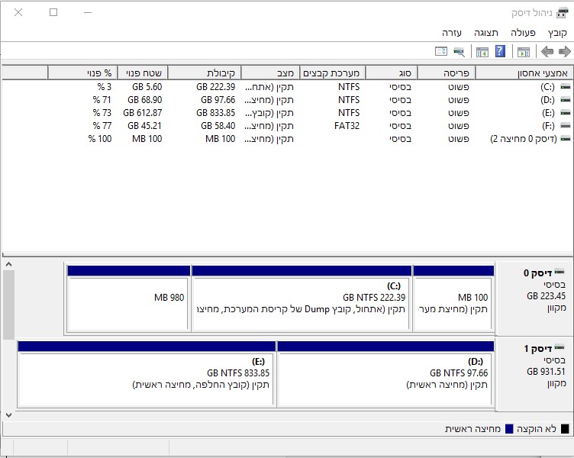This screenshot has height=458, width=574.
Task: Click the disk with magnifier toolbar icon
Action: (459, 52)
